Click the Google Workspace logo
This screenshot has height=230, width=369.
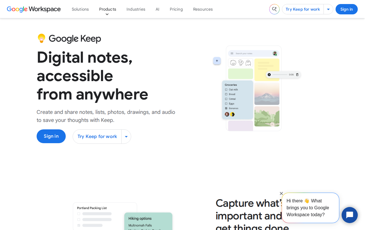(x=34, y=9)
